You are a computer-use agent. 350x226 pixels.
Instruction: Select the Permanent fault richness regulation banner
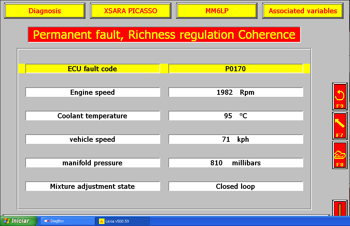(x=164, y=35)
